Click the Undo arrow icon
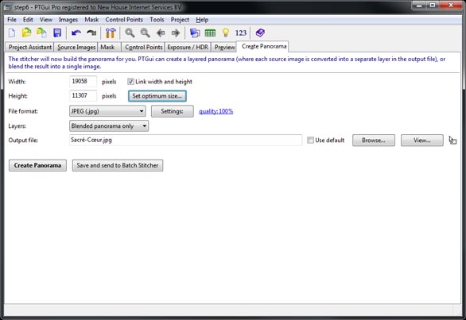466x320 pixels. (76, 33)
